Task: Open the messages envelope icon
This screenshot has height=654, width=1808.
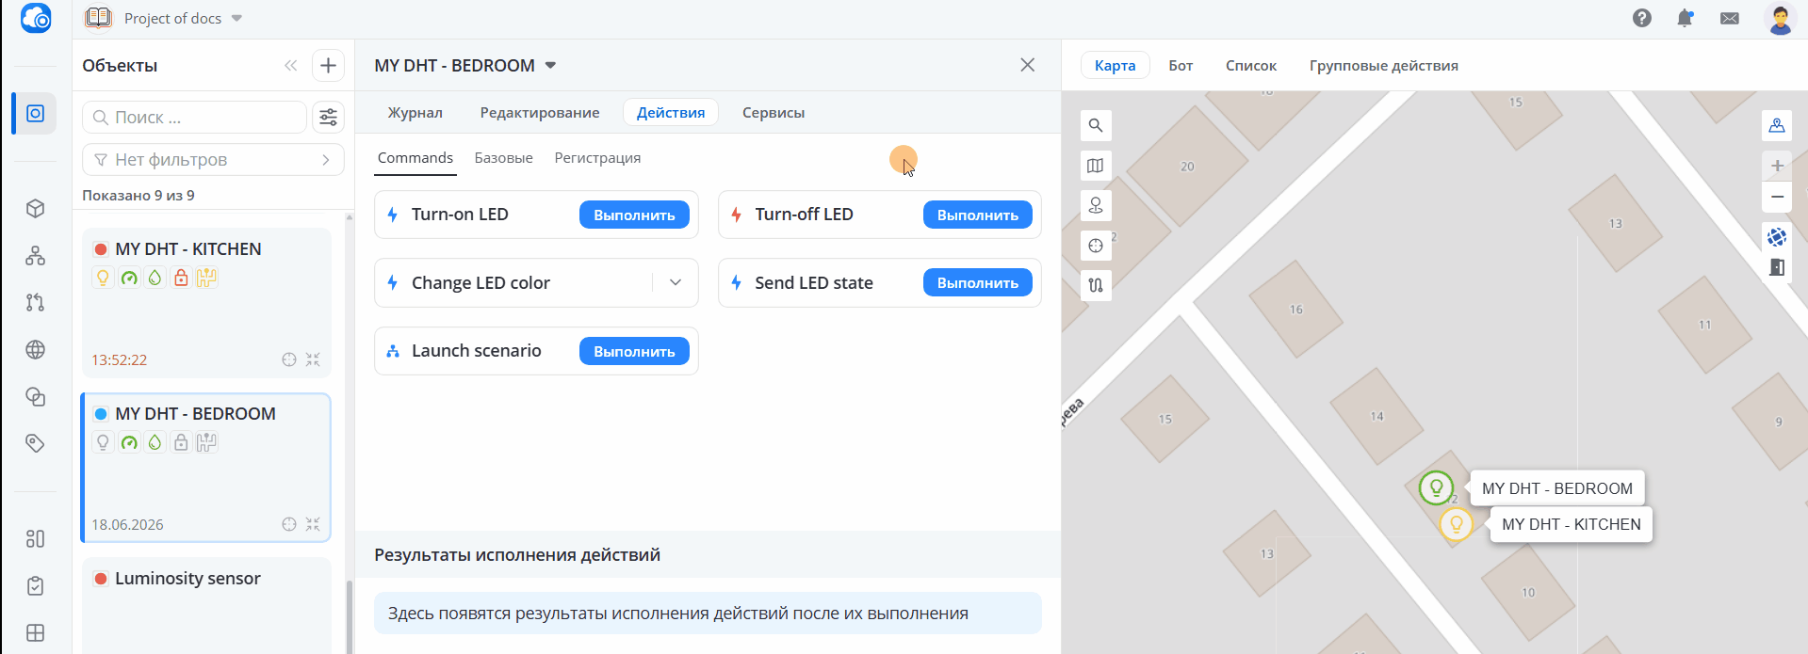Action: tap(1730, 18)
